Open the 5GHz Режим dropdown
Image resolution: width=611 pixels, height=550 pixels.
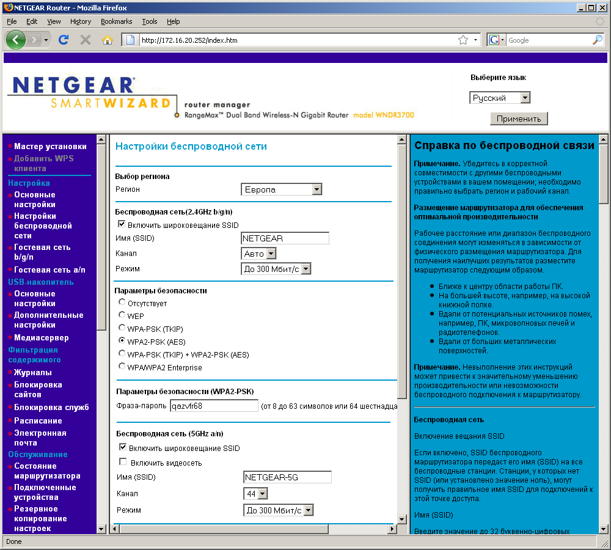tap(278, 510)
